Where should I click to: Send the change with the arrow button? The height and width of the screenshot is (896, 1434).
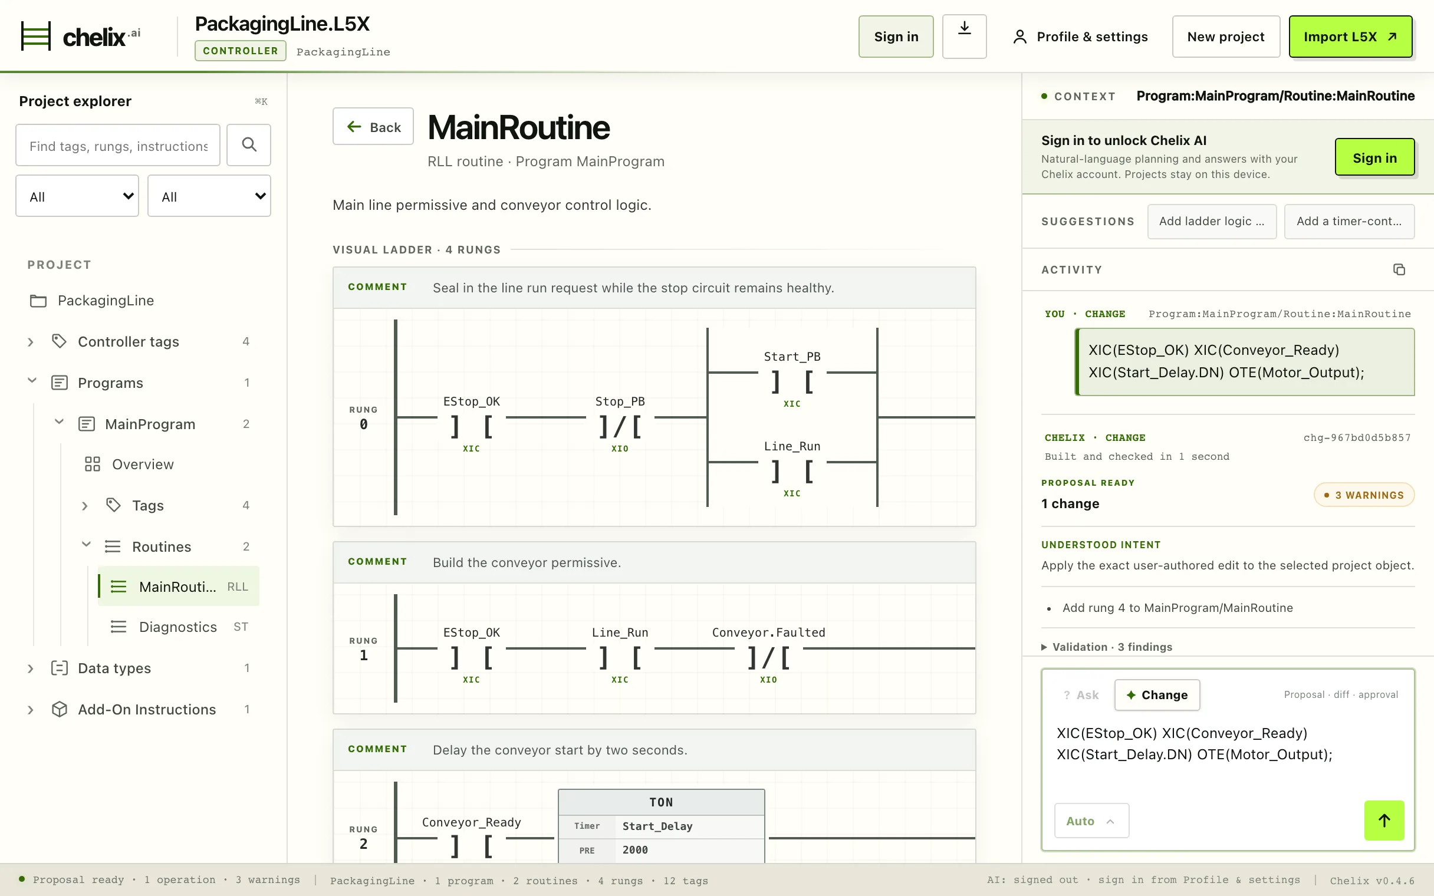click(1384, 820)
